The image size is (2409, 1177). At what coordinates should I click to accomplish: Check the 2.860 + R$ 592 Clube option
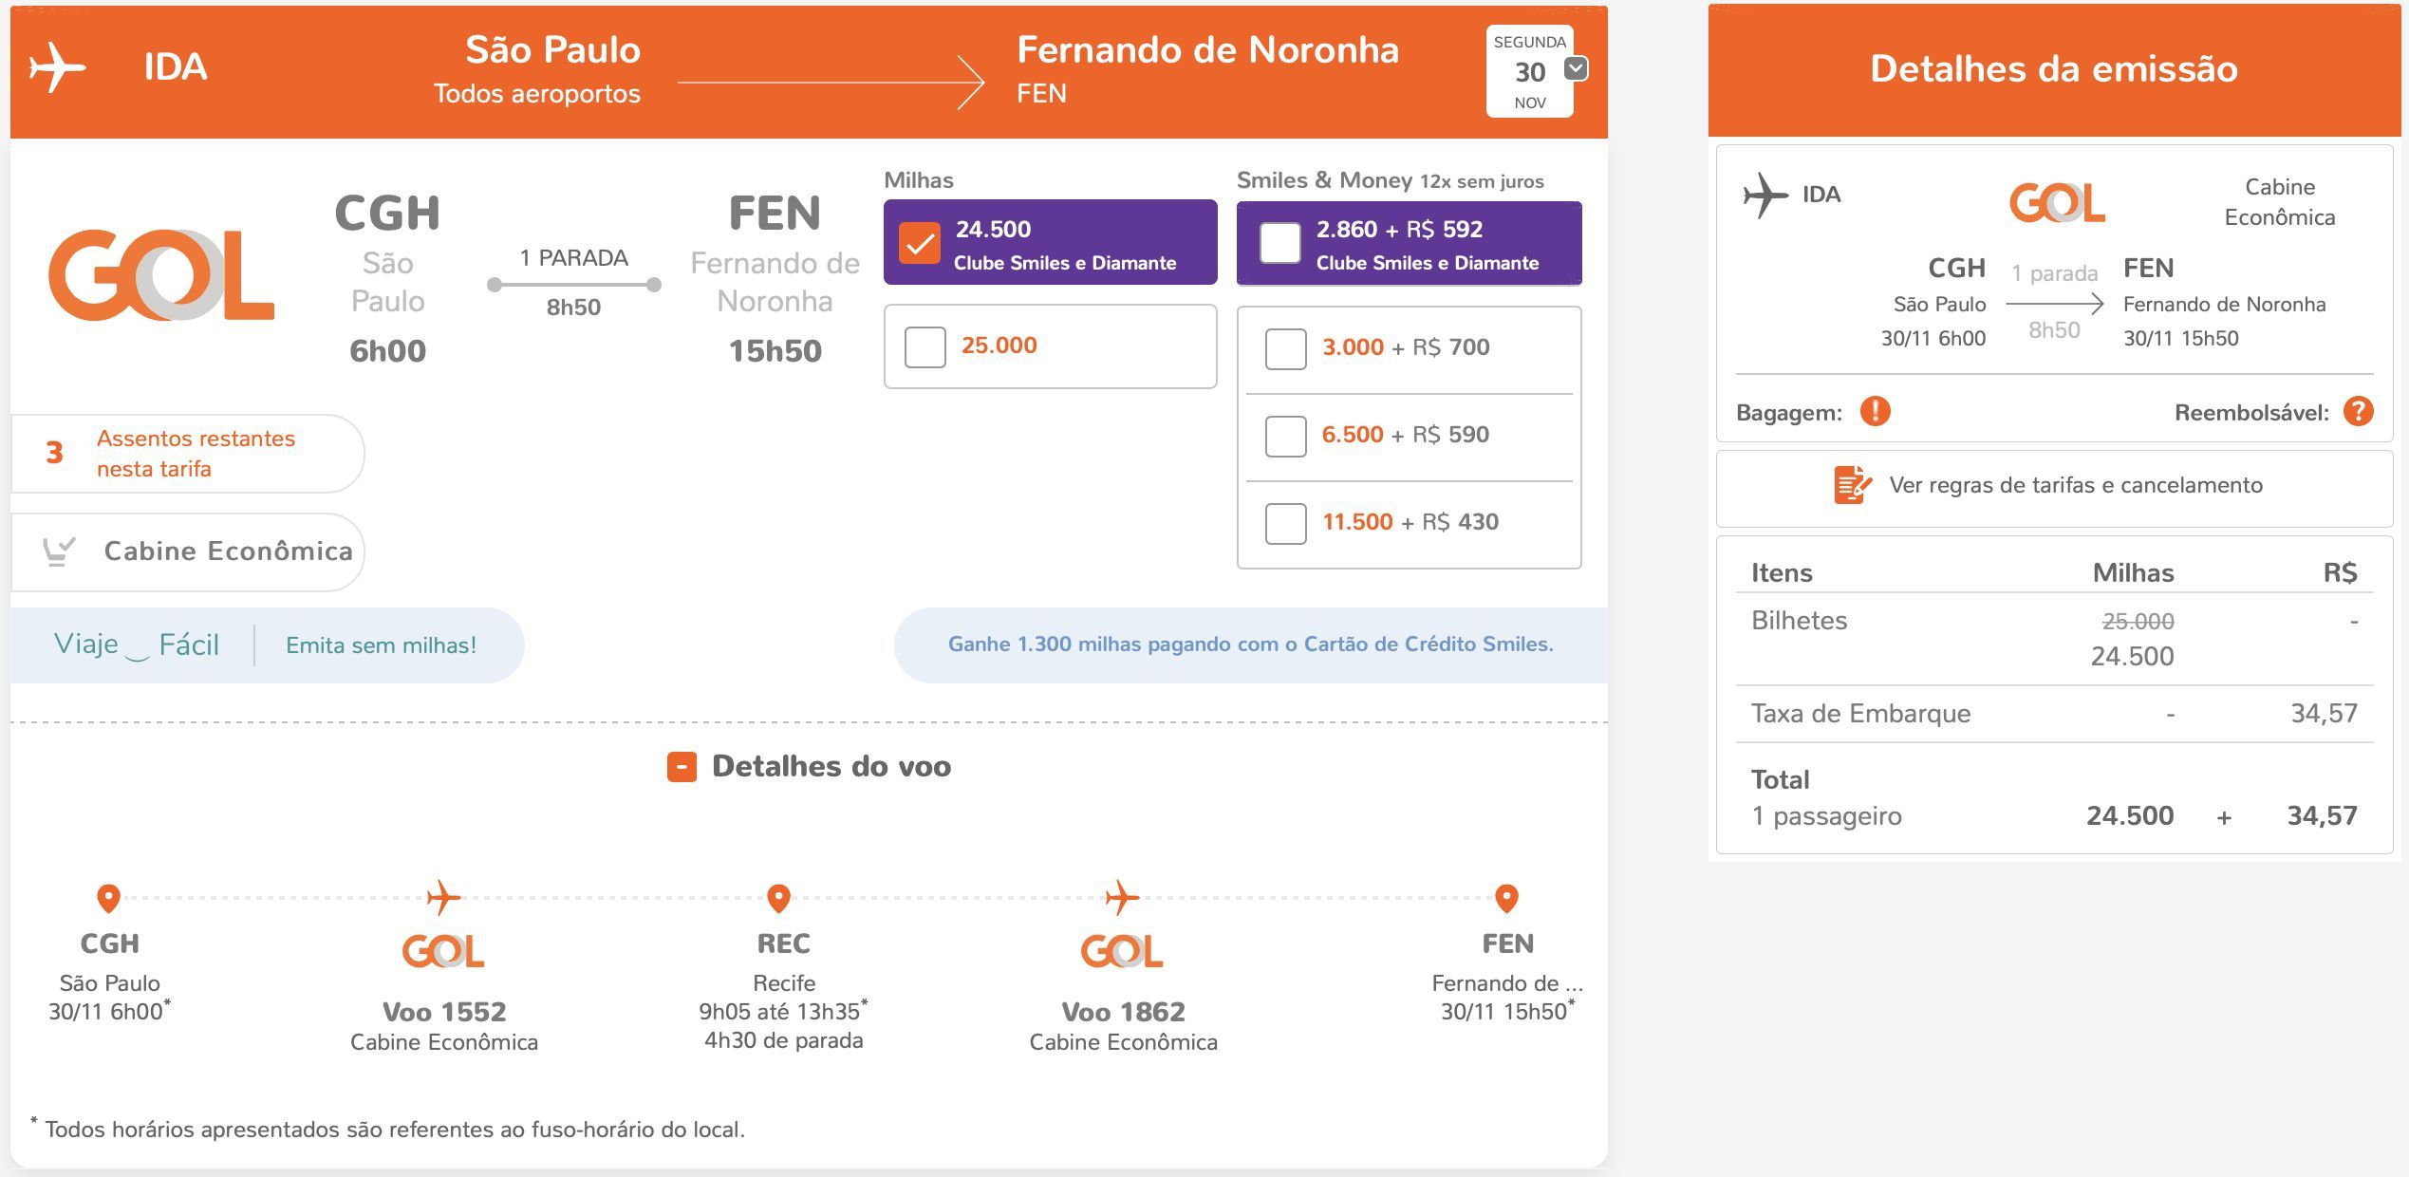(1280, 244)
